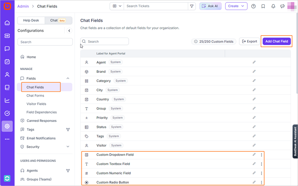Open the bookmark icon in top bar
Screen dimensions: 298x186
(263, 6)
